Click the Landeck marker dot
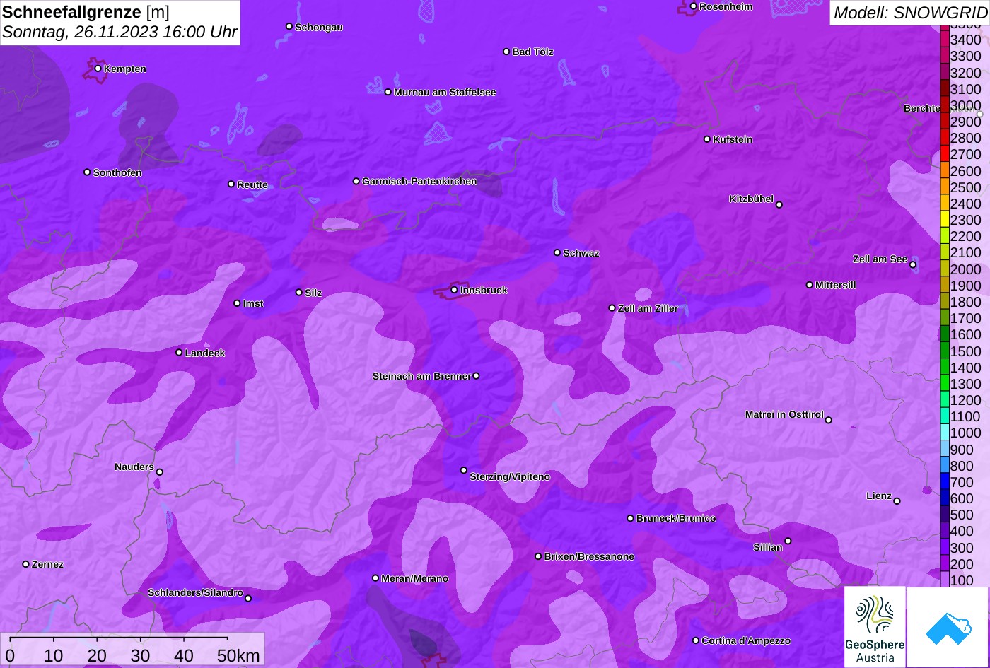Image resolution: width=990 pixels, height=668 pixels. 179,352
